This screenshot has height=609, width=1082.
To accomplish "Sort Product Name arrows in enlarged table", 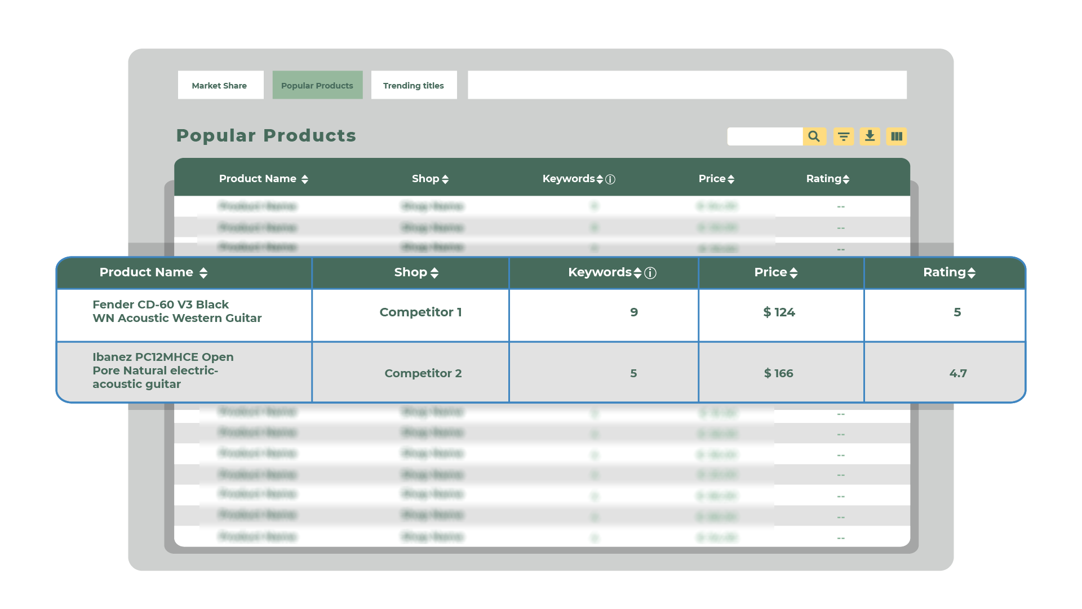I will point(203,273).
